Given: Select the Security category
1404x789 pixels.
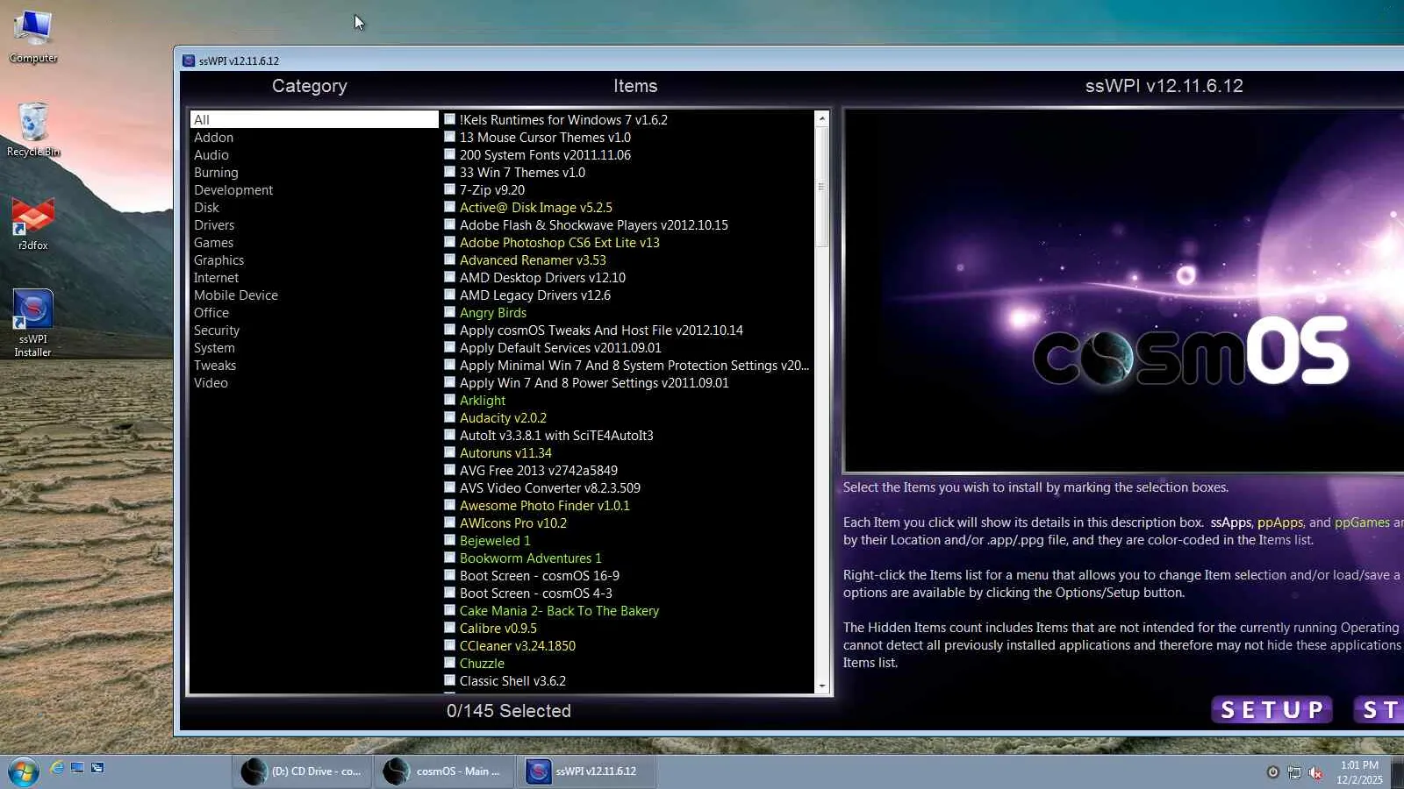Looking at the screenshot, I should (314, 330).
